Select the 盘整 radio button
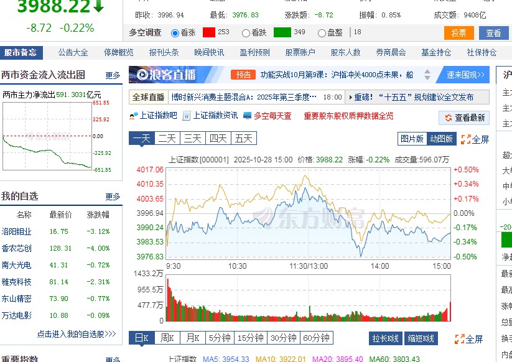Screen dimensions: 512x362 [x=321, y=32]
